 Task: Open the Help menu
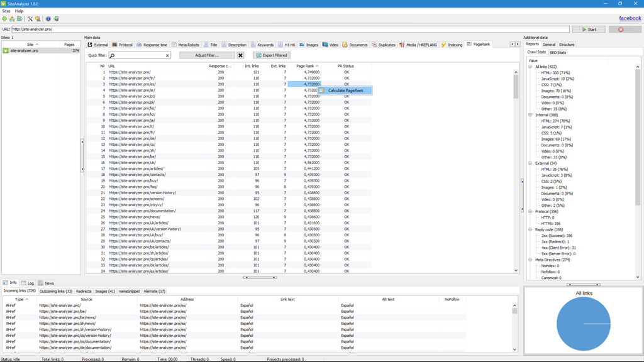pos(19,11)
